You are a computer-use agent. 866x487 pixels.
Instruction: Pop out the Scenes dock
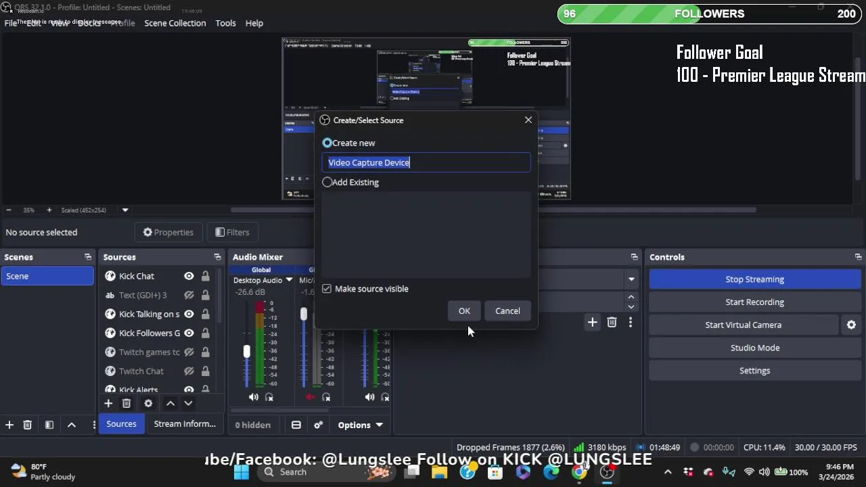(88, 257)
